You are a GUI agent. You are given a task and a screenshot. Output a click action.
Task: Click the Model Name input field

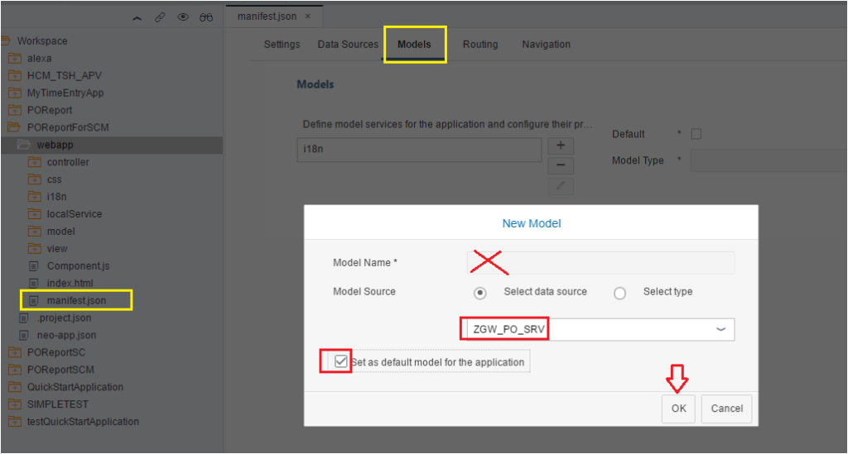click(x=601, y=263)
